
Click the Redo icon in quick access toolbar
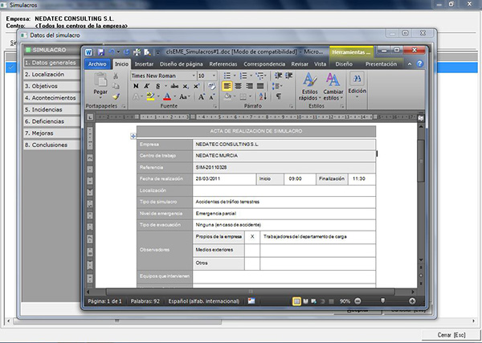click(126, 52)
